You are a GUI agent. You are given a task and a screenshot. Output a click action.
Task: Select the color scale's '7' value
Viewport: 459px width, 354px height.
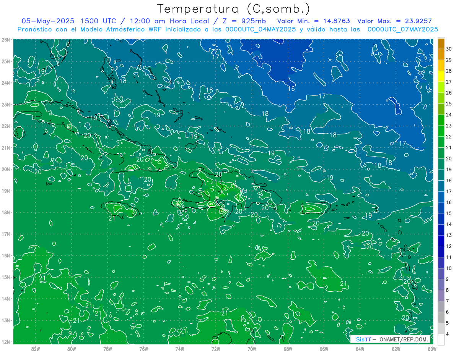point(448,301)
